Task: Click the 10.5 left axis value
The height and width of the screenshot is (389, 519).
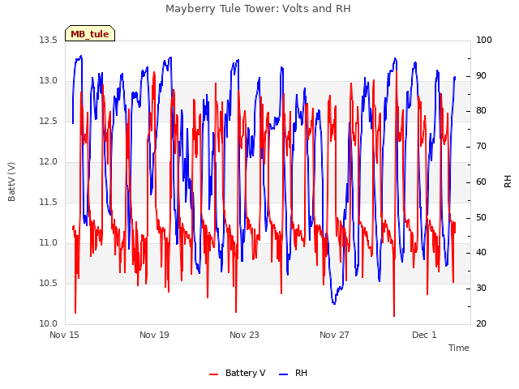Action: (49, 283)
